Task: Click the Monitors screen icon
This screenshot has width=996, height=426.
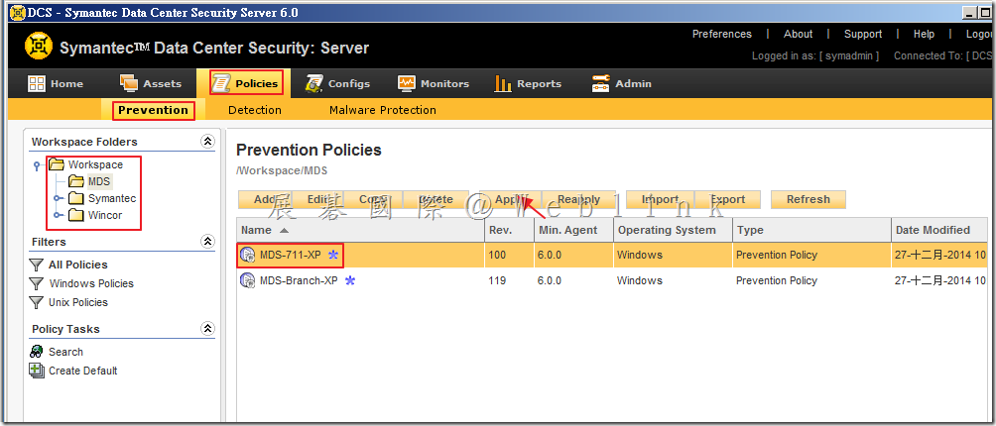Action: [407, 83]
